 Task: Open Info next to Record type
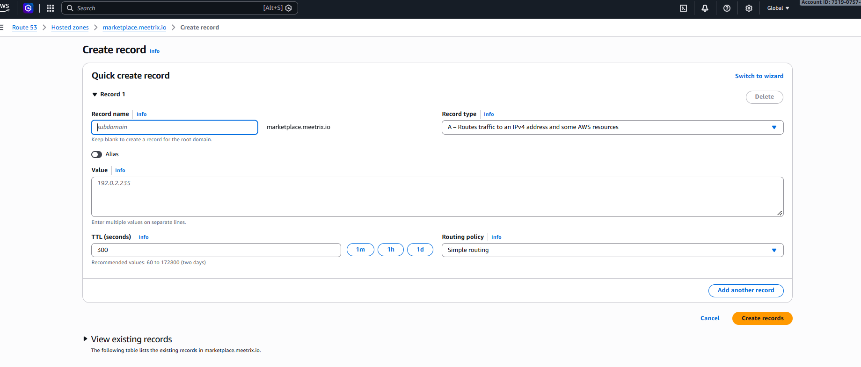point(489,115)
